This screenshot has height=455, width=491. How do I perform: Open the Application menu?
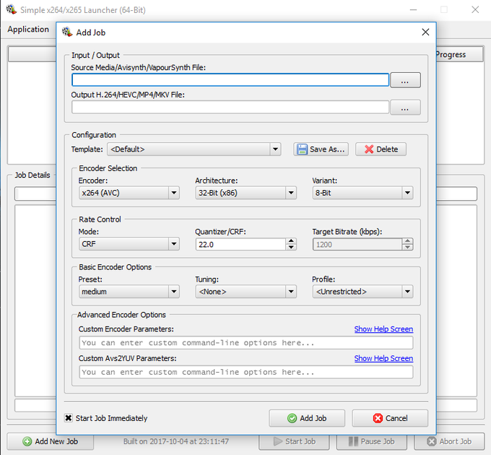click(x=28, y=30)
